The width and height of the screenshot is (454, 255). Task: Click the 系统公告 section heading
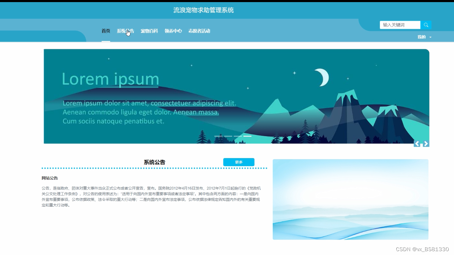pos(155,162)
